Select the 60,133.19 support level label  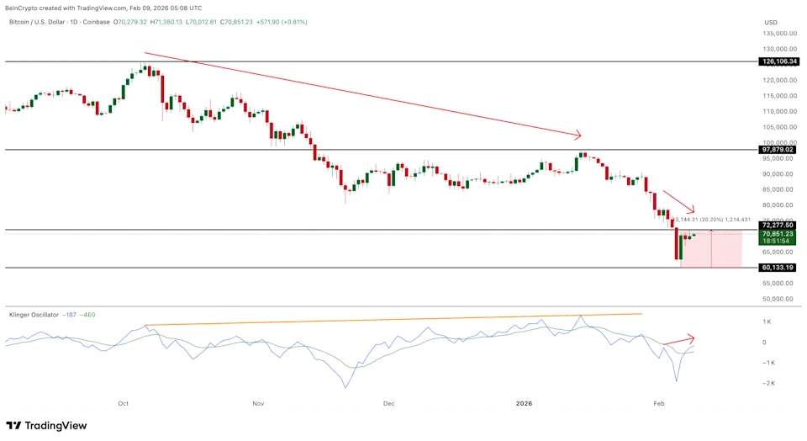(777, 268)
